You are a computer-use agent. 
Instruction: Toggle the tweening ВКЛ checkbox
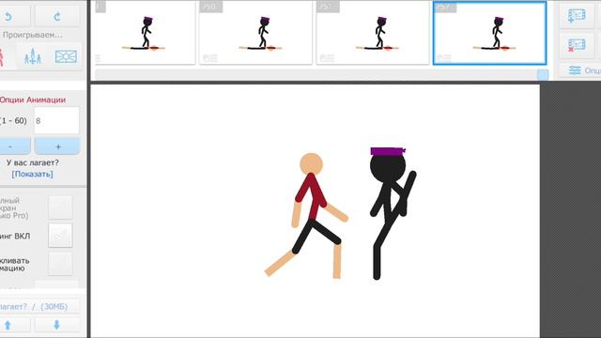pyautogui.click(x=60, y=236)
